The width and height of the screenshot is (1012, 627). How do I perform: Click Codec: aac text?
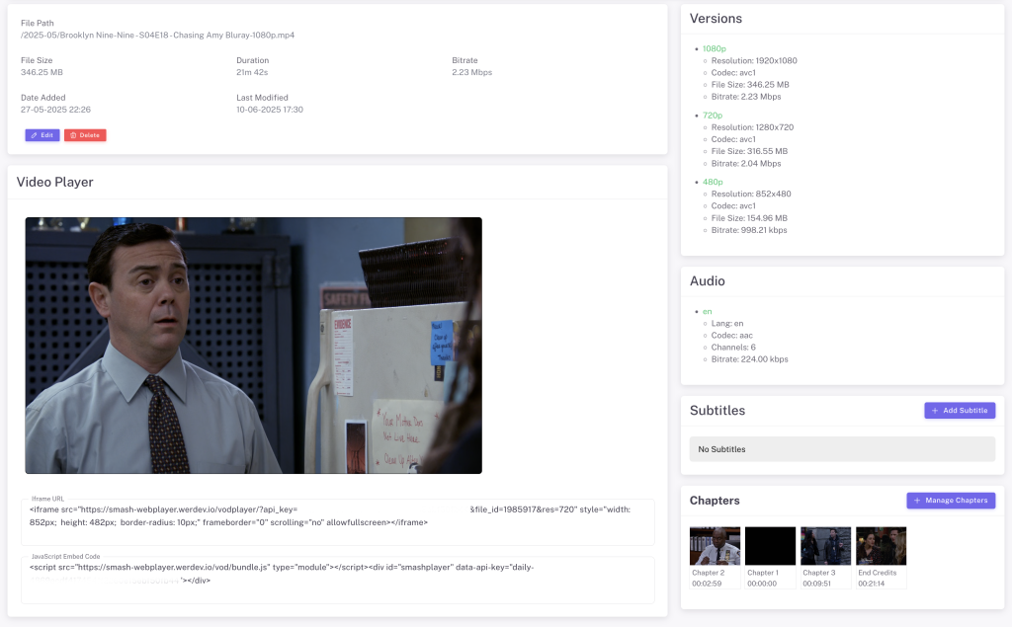[x=732, y=336]
